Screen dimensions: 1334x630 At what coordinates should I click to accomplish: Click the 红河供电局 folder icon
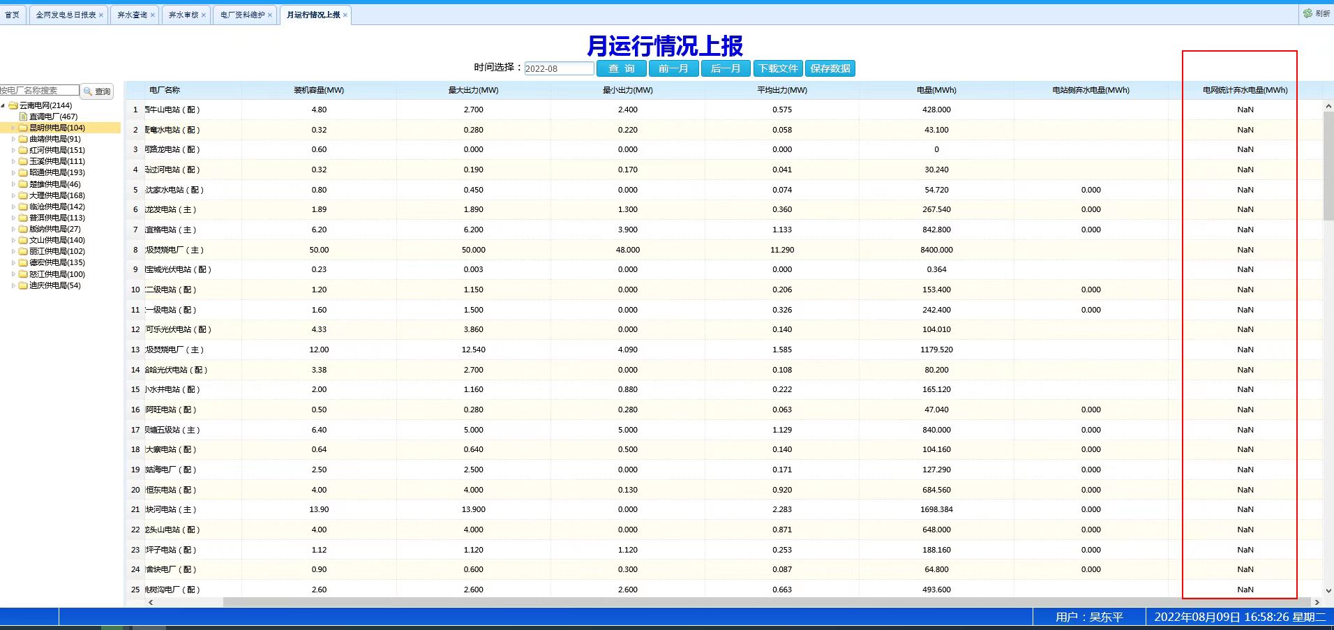[x=23, y=150]
